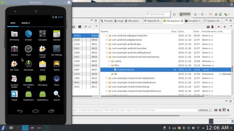Expand the cache folder
The width and height of the screenshot is (234, 131).
coord(109,61)
